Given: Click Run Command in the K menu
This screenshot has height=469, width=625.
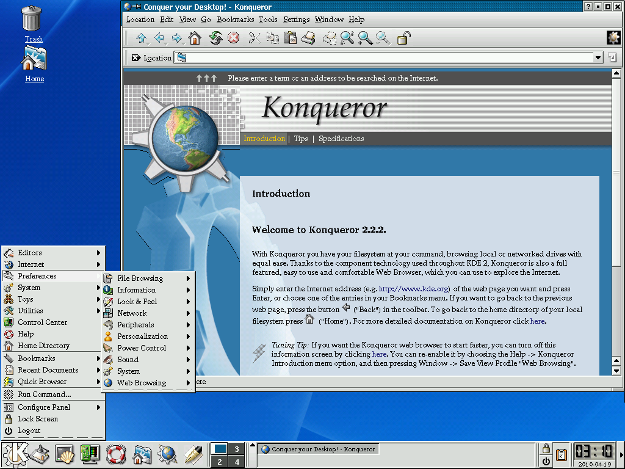Looking at the screenshot, I should tap(46, 394).
